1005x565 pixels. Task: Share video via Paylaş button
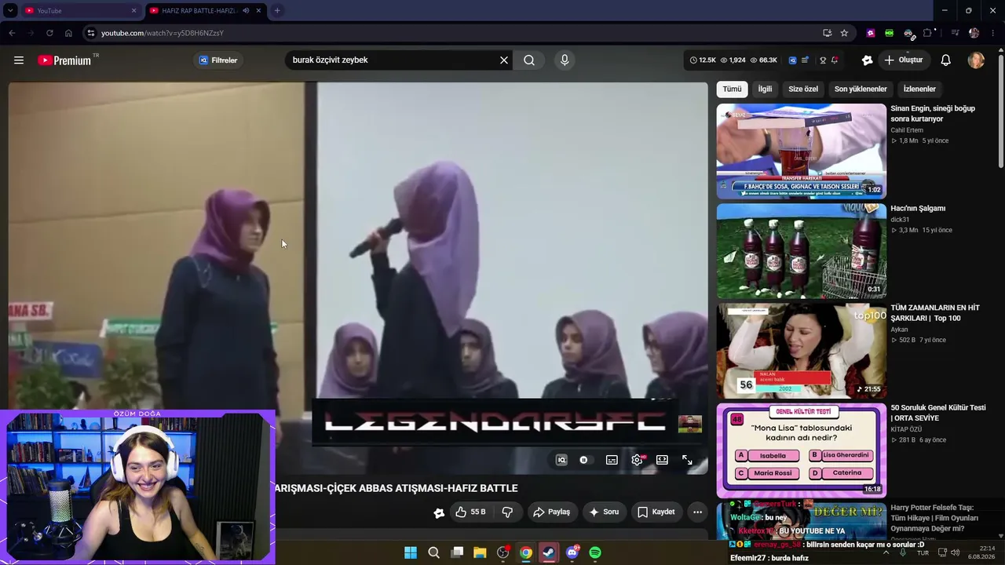click(x=552, y=512)
